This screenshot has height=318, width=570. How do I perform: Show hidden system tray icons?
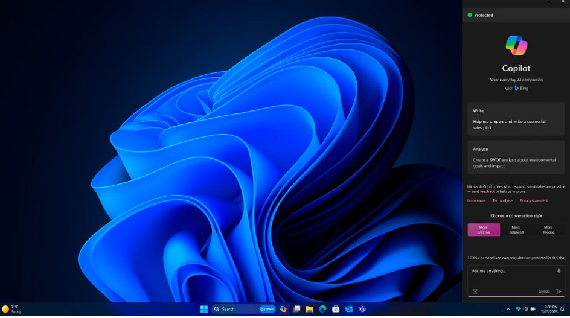pos(508,310)
